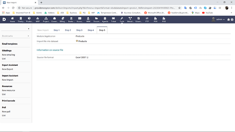Image resolution: width=235 pixels, height=132 pixels.
Task: Open the Resources List link
Action: pos(4,94)
